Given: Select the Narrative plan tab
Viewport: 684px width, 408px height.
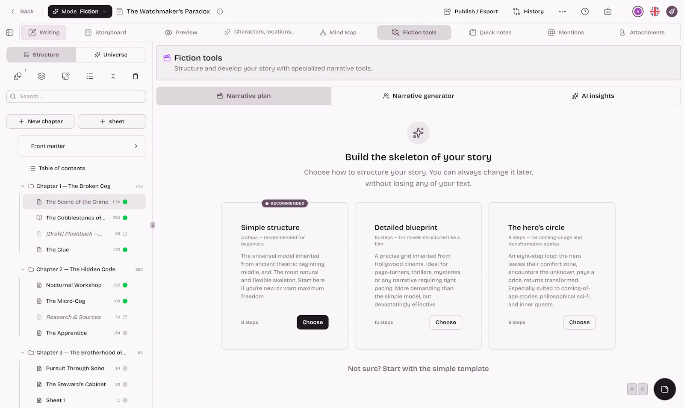Looking at the screenshot, I should coord(244,96).
